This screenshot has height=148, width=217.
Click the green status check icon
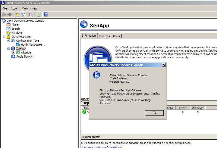point(84,112)
